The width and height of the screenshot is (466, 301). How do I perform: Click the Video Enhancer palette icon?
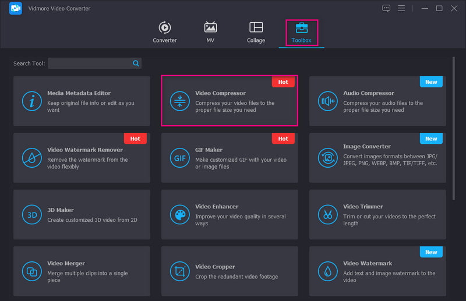[x=179, y=214]
